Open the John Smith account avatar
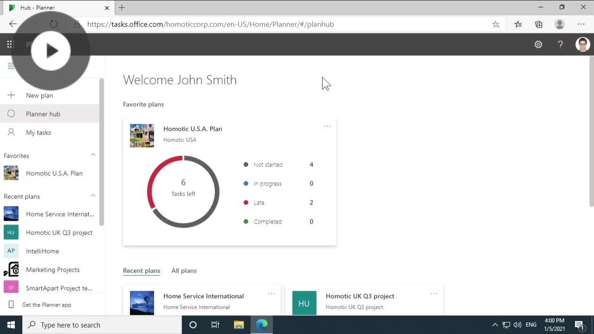The image size is (594, 334). (582, 45)
